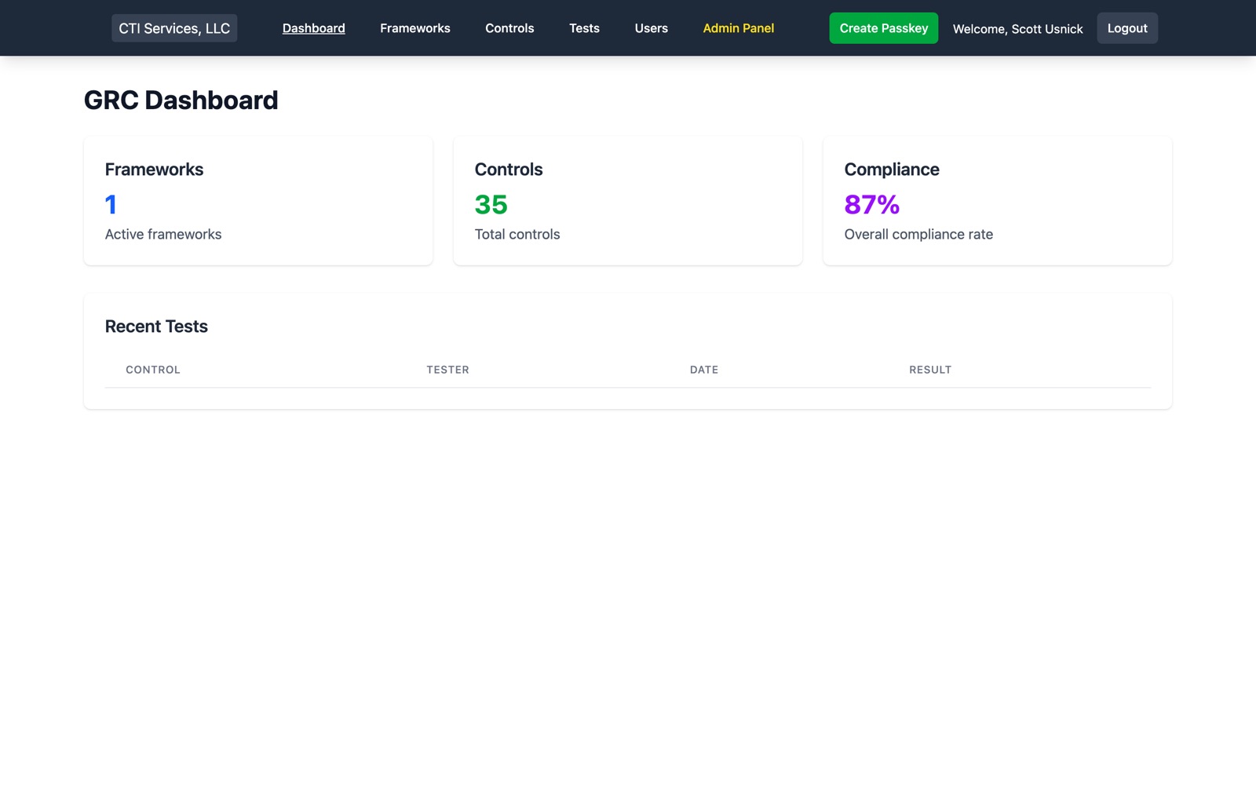Screen dimensions: 1256x785
Task: Open the Controls page from navbar
Action: [x=509, y=28]
